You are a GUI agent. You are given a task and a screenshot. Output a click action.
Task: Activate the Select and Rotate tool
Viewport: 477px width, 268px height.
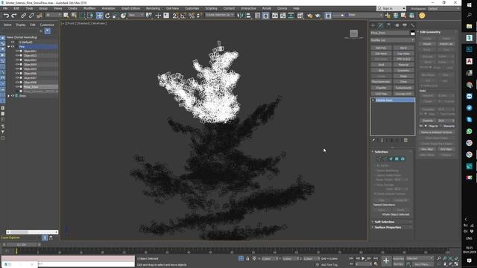(x=107, y=16)
